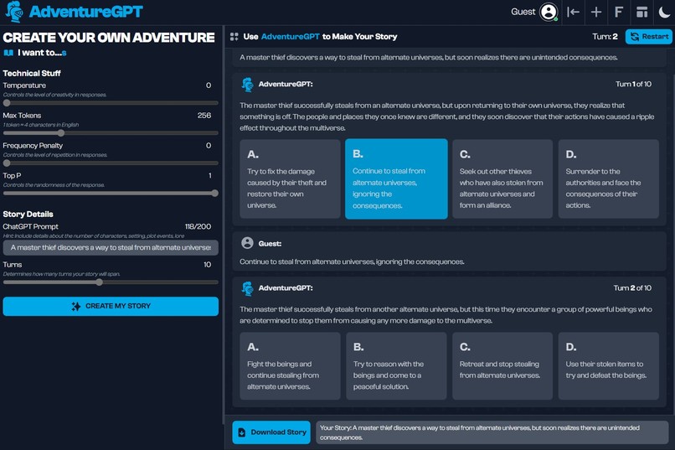Viewport: 675px width, 450px height.
Task: Click the Turn 2 of 10 label
Action: tap(632, 287)
